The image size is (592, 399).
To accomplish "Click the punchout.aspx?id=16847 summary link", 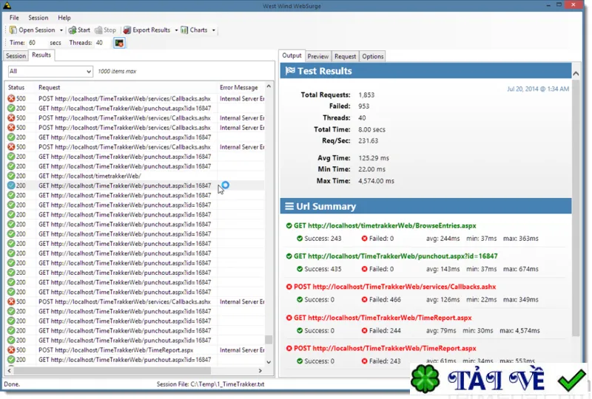I will point(396,256).
